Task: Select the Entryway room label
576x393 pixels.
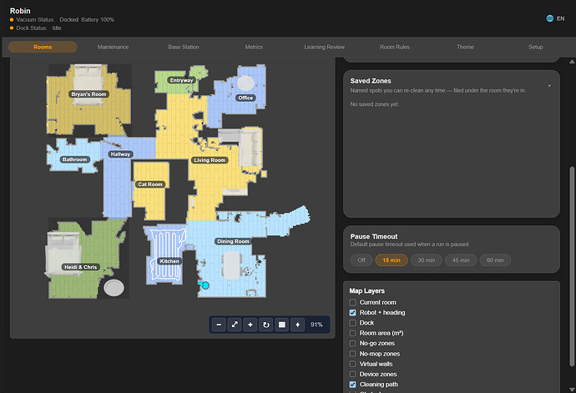Action: click(x=181, y=80)
